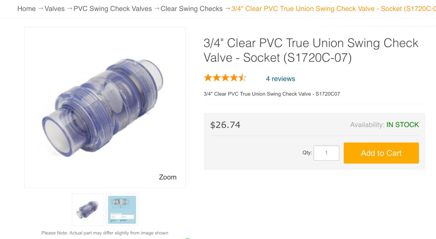The width and height of the screenshot is (436, 239).
Task: Select the first valve photo thumbnail
Action: 88,210
